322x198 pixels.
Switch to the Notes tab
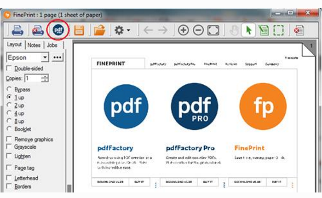[34, 45]
